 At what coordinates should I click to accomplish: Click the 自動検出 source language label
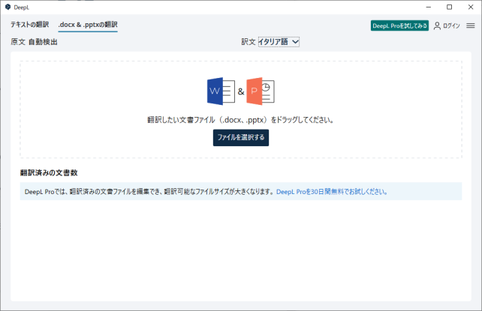point(43,42)
